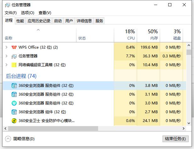Expand the 任务管理器 process entry
This screenshot has height=149, width=194.
click(x=6, y=56)
